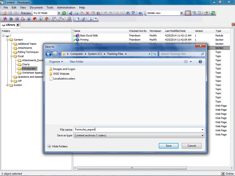The width and height of the screenshot is (235, 176).
Task: Click the New folder button
Action: coord(77,62)
